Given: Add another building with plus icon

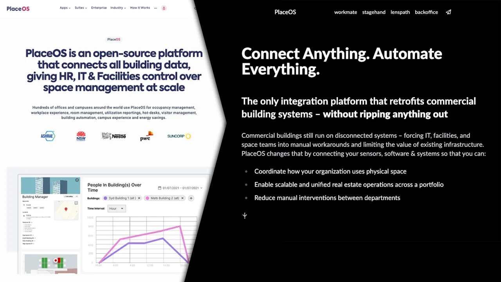Looking at the screenshot, I should point(191,198).
